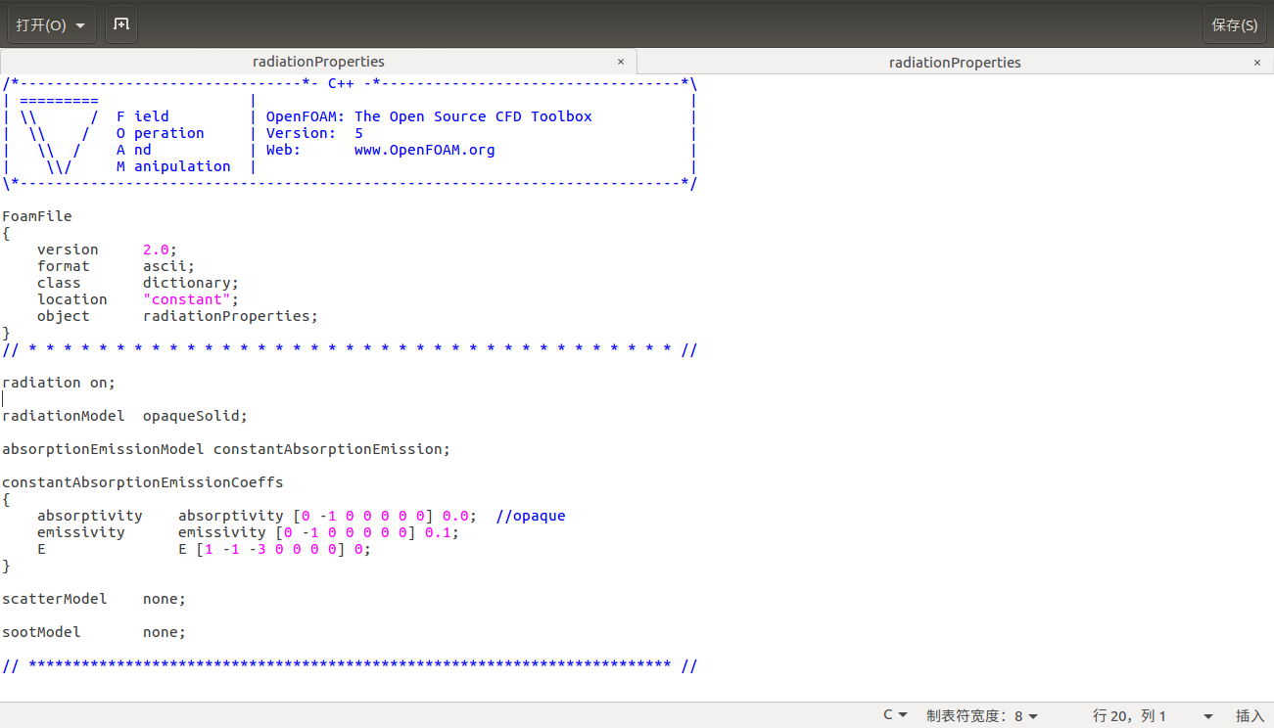Place cursor on the scatterModel line
The width and height of the screenshot is (1274, 728).
[x=55, y=599]
